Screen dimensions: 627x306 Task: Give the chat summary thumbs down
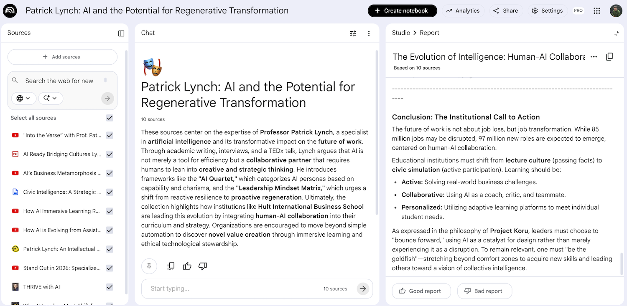pyautogui.click(x=203, y=266)
